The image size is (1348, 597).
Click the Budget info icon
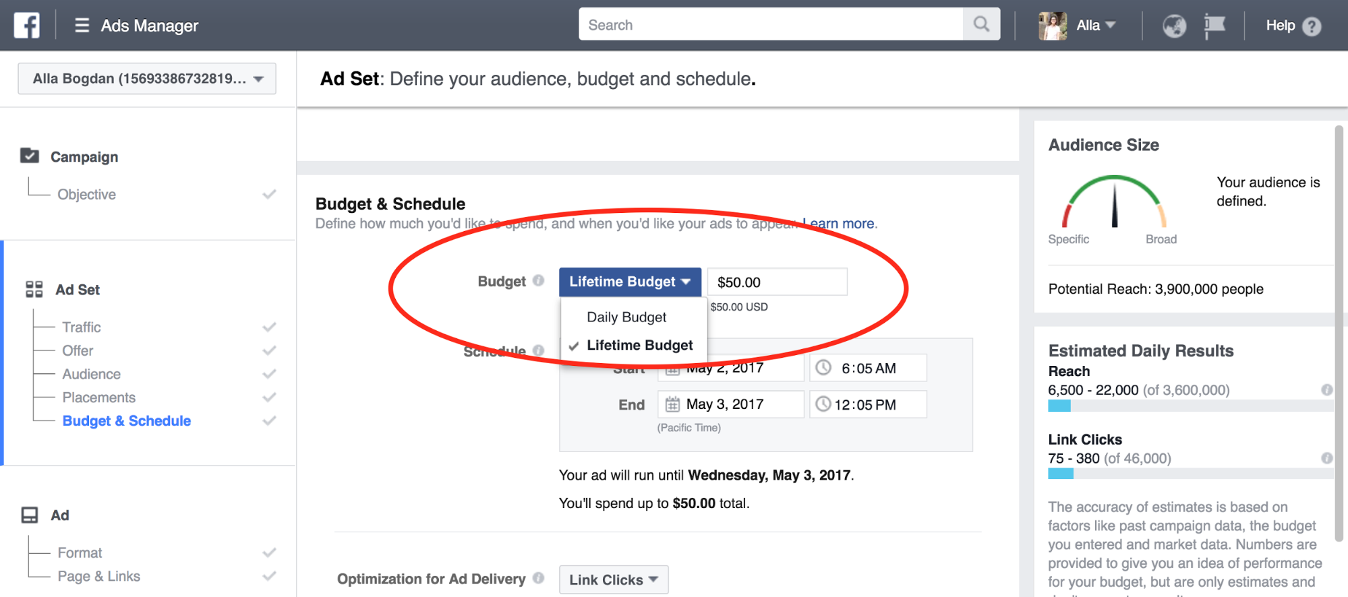tap(538, 281)
